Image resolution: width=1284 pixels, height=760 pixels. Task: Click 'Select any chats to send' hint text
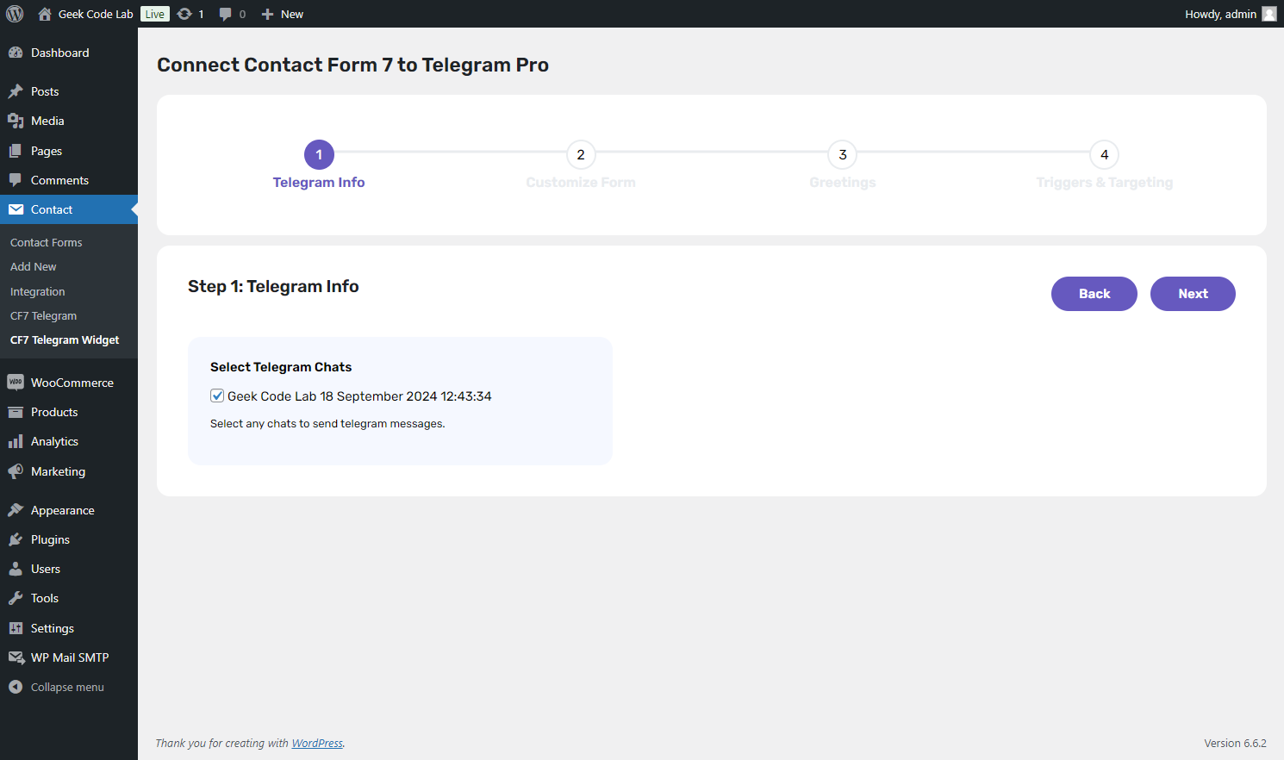[x=327, y=424]
